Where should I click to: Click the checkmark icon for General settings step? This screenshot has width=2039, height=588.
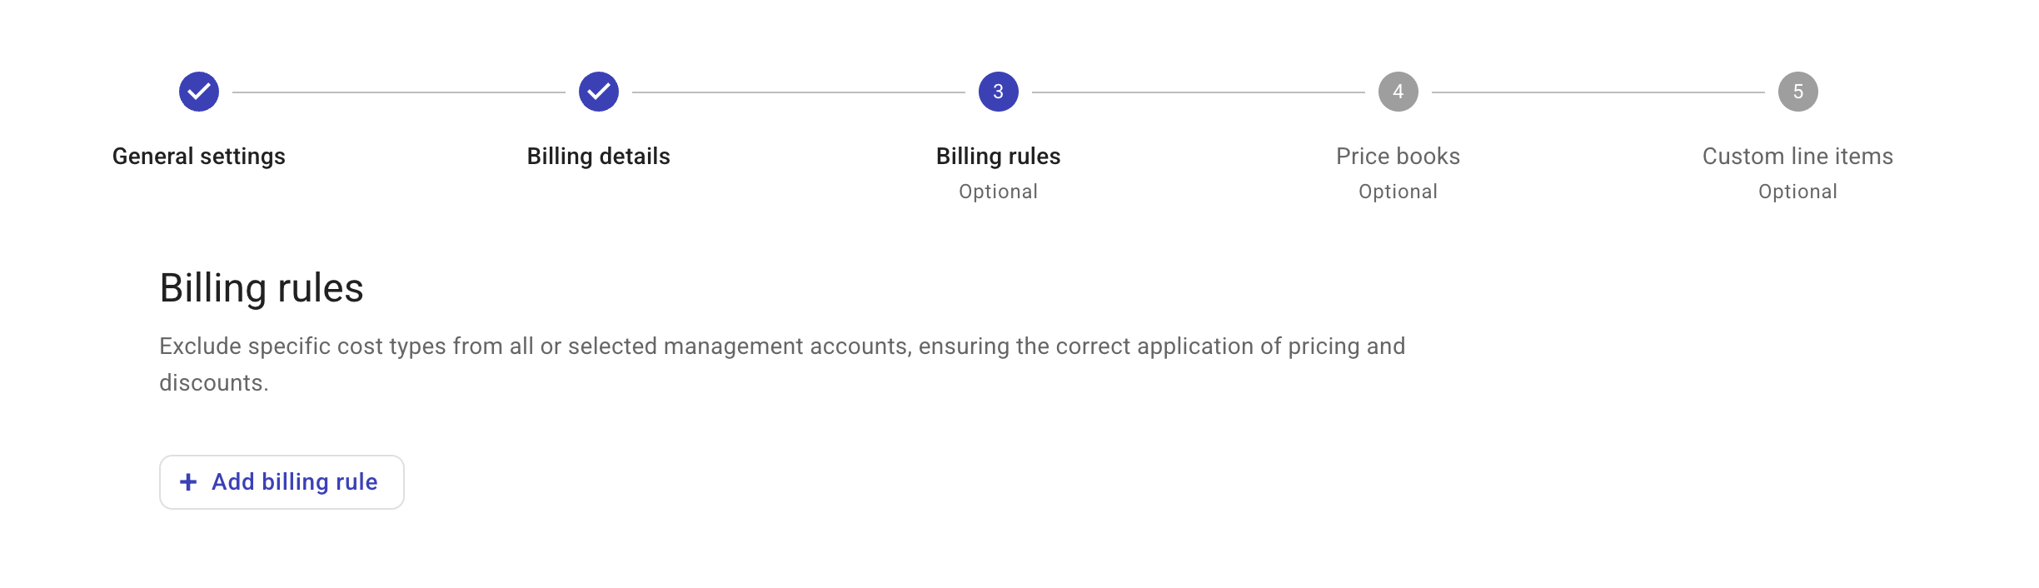click(198, 92)
